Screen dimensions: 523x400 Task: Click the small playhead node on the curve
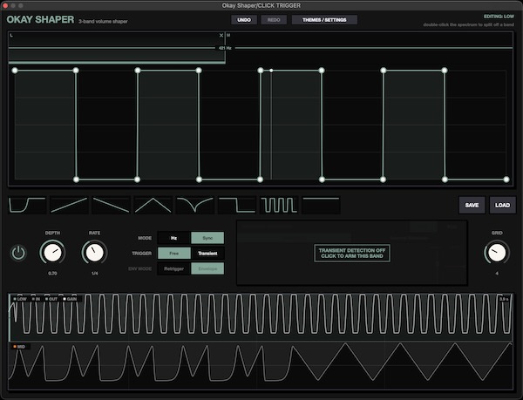[x=271, y=71]
